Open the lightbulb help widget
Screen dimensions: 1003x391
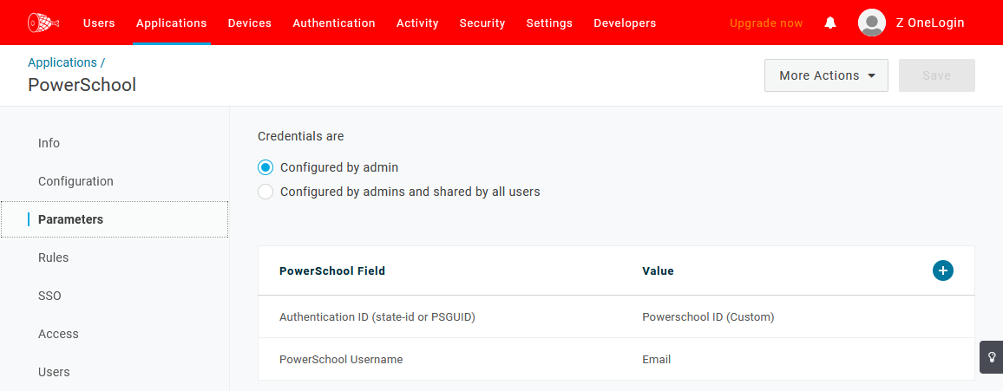[992, 357]
